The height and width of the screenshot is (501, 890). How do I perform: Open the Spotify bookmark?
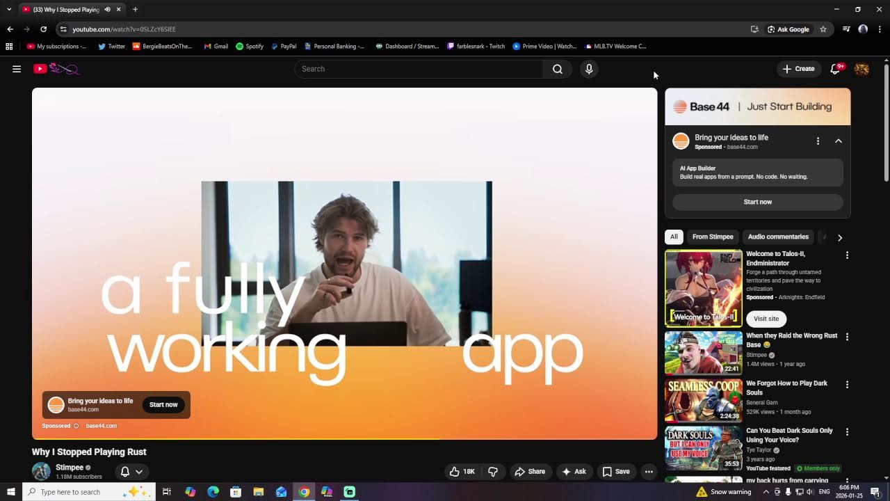coord(250,47)
